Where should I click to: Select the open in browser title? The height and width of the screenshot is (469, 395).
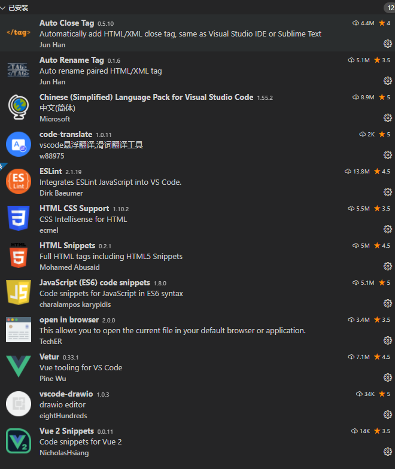click(x=69, y=319)
